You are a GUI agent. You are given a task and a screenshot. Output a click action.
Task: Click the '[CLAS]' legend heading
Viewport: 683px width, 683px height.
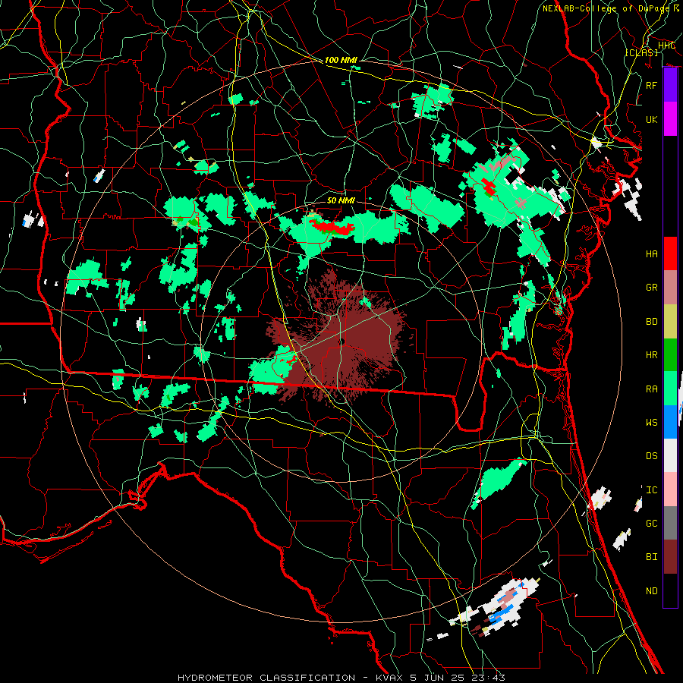(641, 52)
